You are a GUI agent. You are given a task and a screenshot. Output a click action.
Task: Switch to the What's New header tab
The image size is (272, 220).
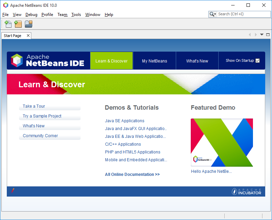pos(197,61)
